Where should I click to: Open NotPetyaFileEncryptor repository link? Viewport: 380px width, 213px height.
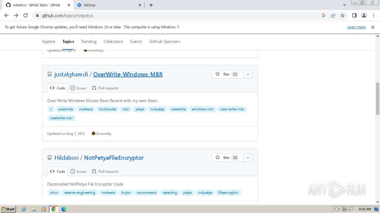114,158
